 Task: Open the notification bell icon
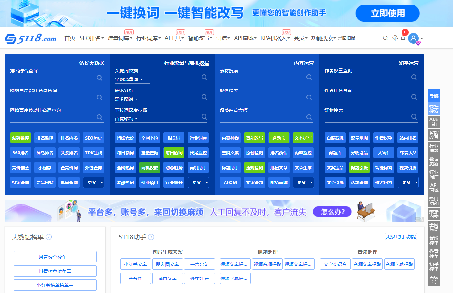(403, 38)
